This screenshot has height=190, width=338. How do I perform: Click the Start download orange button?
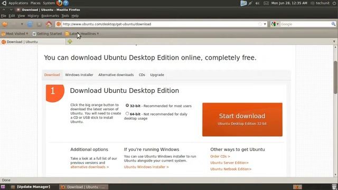(x=242, y=119)
